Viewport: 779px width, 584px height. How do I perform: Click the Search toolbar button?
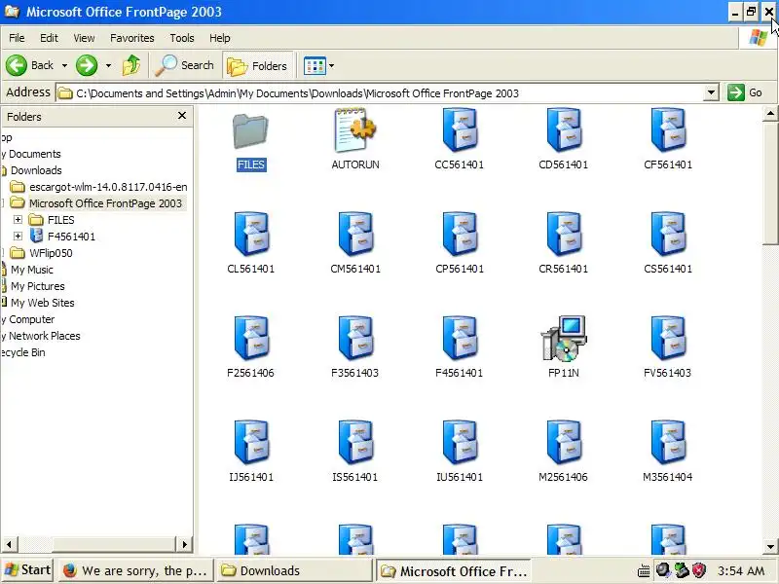click(x=184, y=65)
